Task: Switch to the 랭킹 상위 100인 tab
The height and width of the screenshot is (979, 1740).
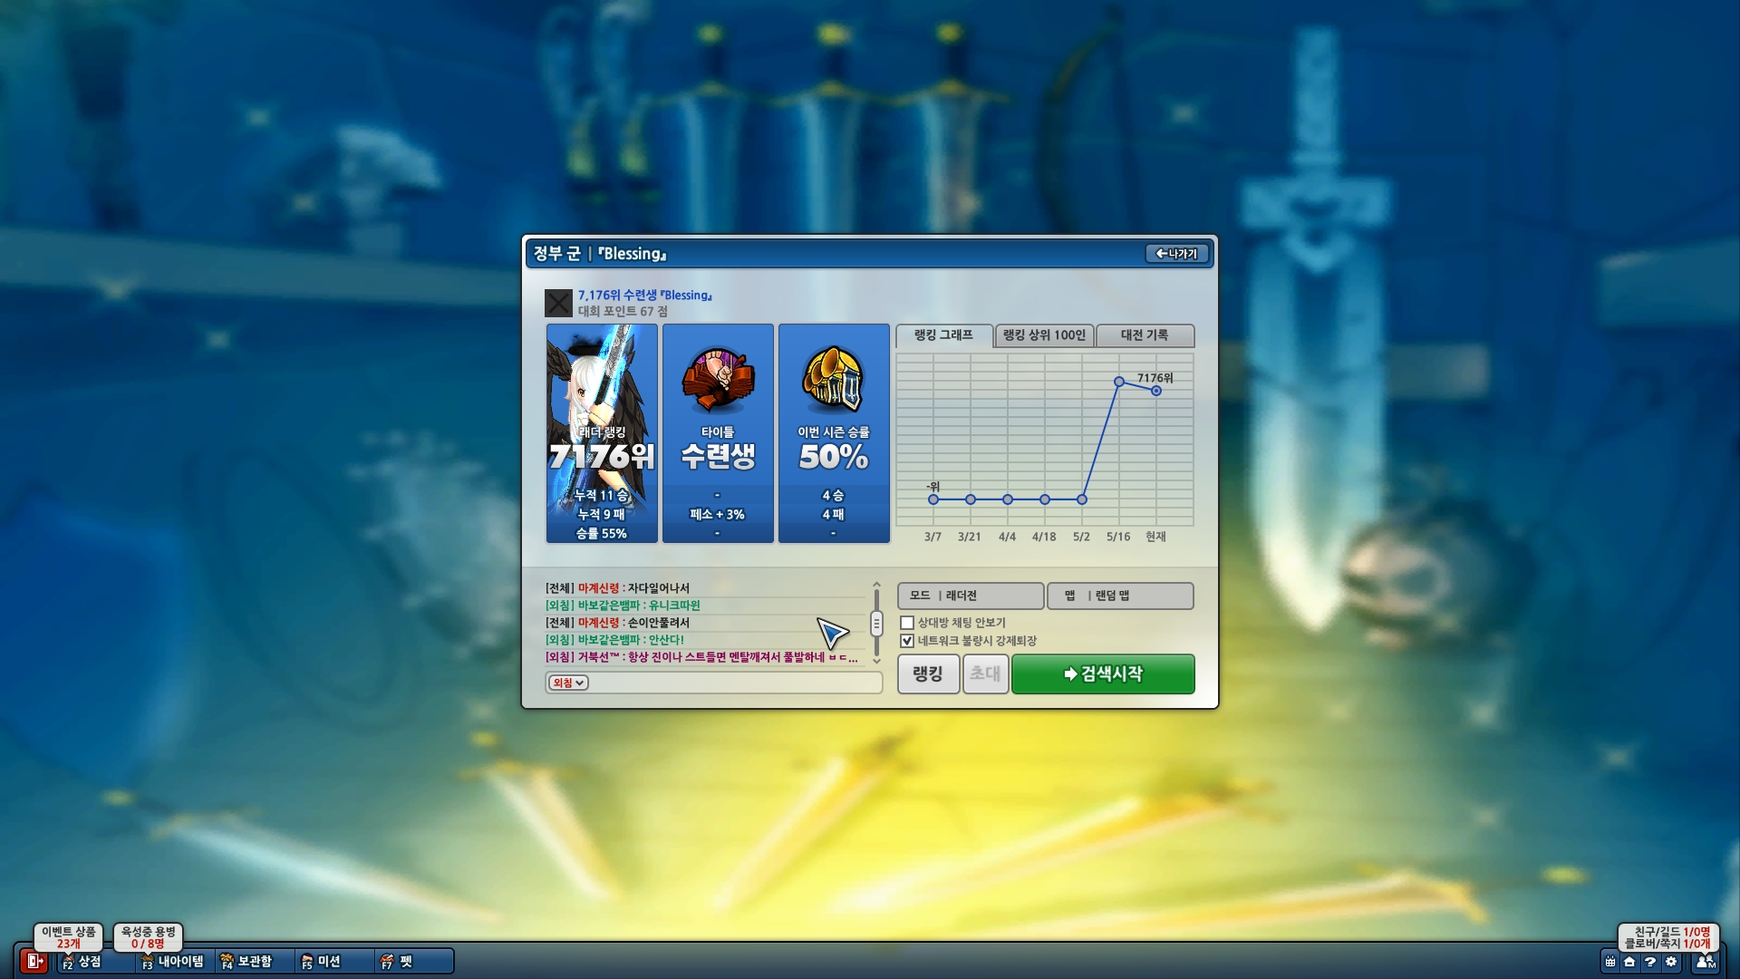Action: [1044, 335]
